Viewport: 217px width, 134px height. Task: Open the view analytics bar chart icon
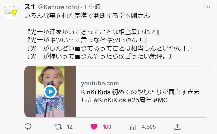[x=133, y=127]
